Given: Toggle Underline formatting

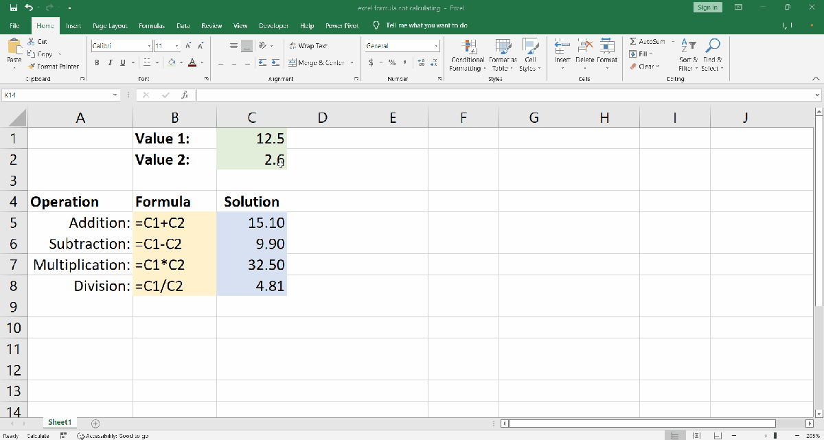Looking at the screenshot, I should (123, 62).
